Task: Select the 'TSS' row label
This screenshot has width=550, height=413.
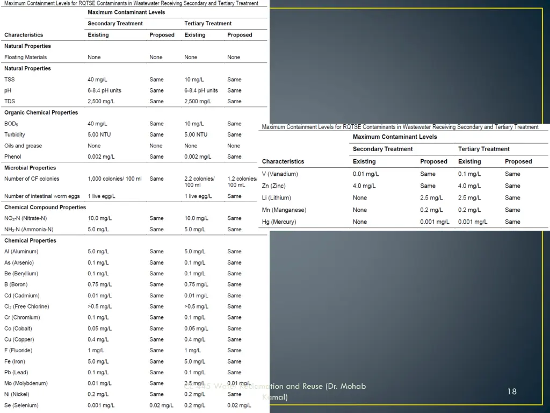Action: [10, 80]
